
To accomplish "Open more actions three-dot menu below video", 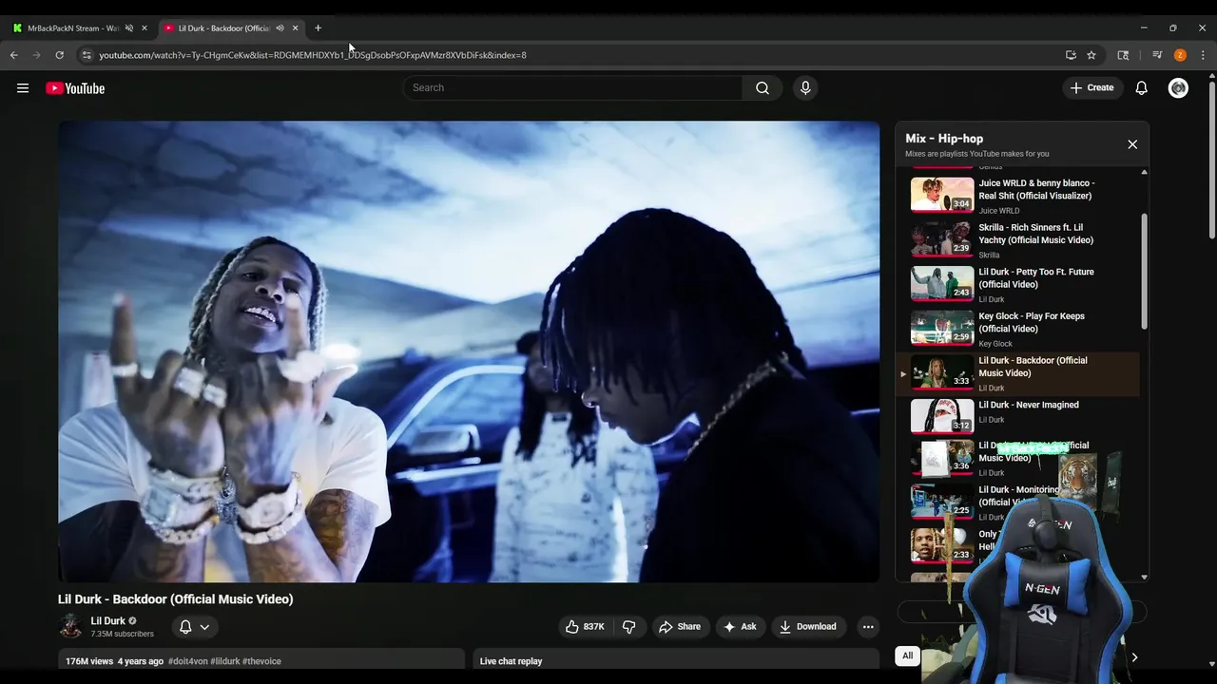I will pos(867,626).
